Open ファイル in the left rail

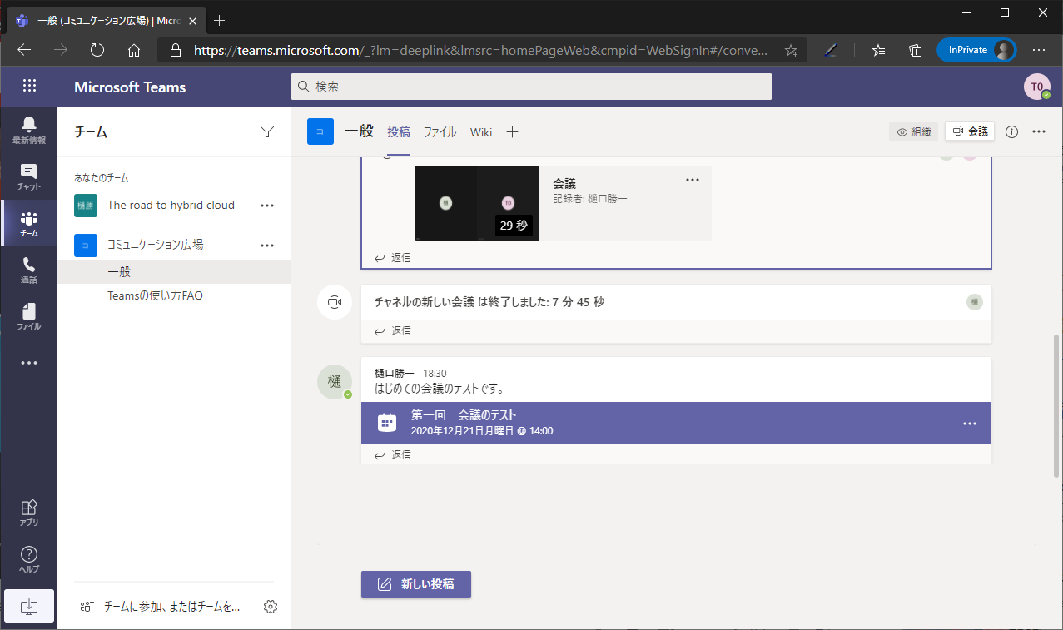[29, 316]
